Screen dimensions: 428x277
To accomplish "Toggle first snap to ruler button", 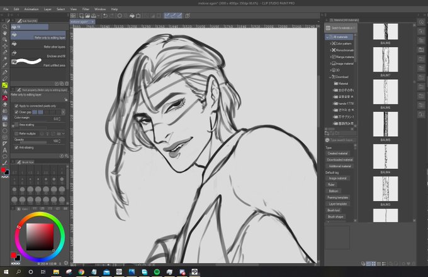I will [x=167, y=16].
